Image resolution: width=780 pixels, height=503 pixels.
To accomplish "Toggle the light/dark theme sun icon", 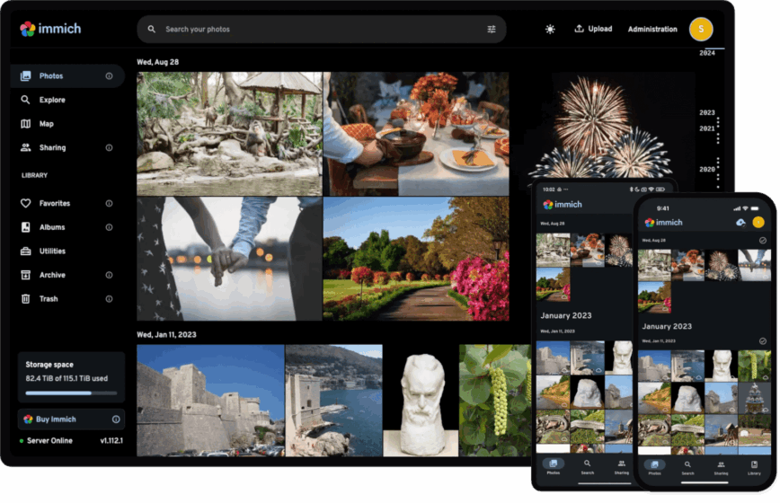I will click(x=550, y=29).
